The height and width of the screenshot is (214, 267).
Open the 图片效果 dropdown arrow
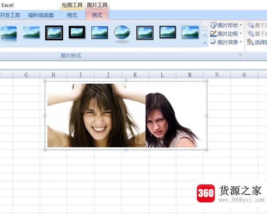coord(241,42)
